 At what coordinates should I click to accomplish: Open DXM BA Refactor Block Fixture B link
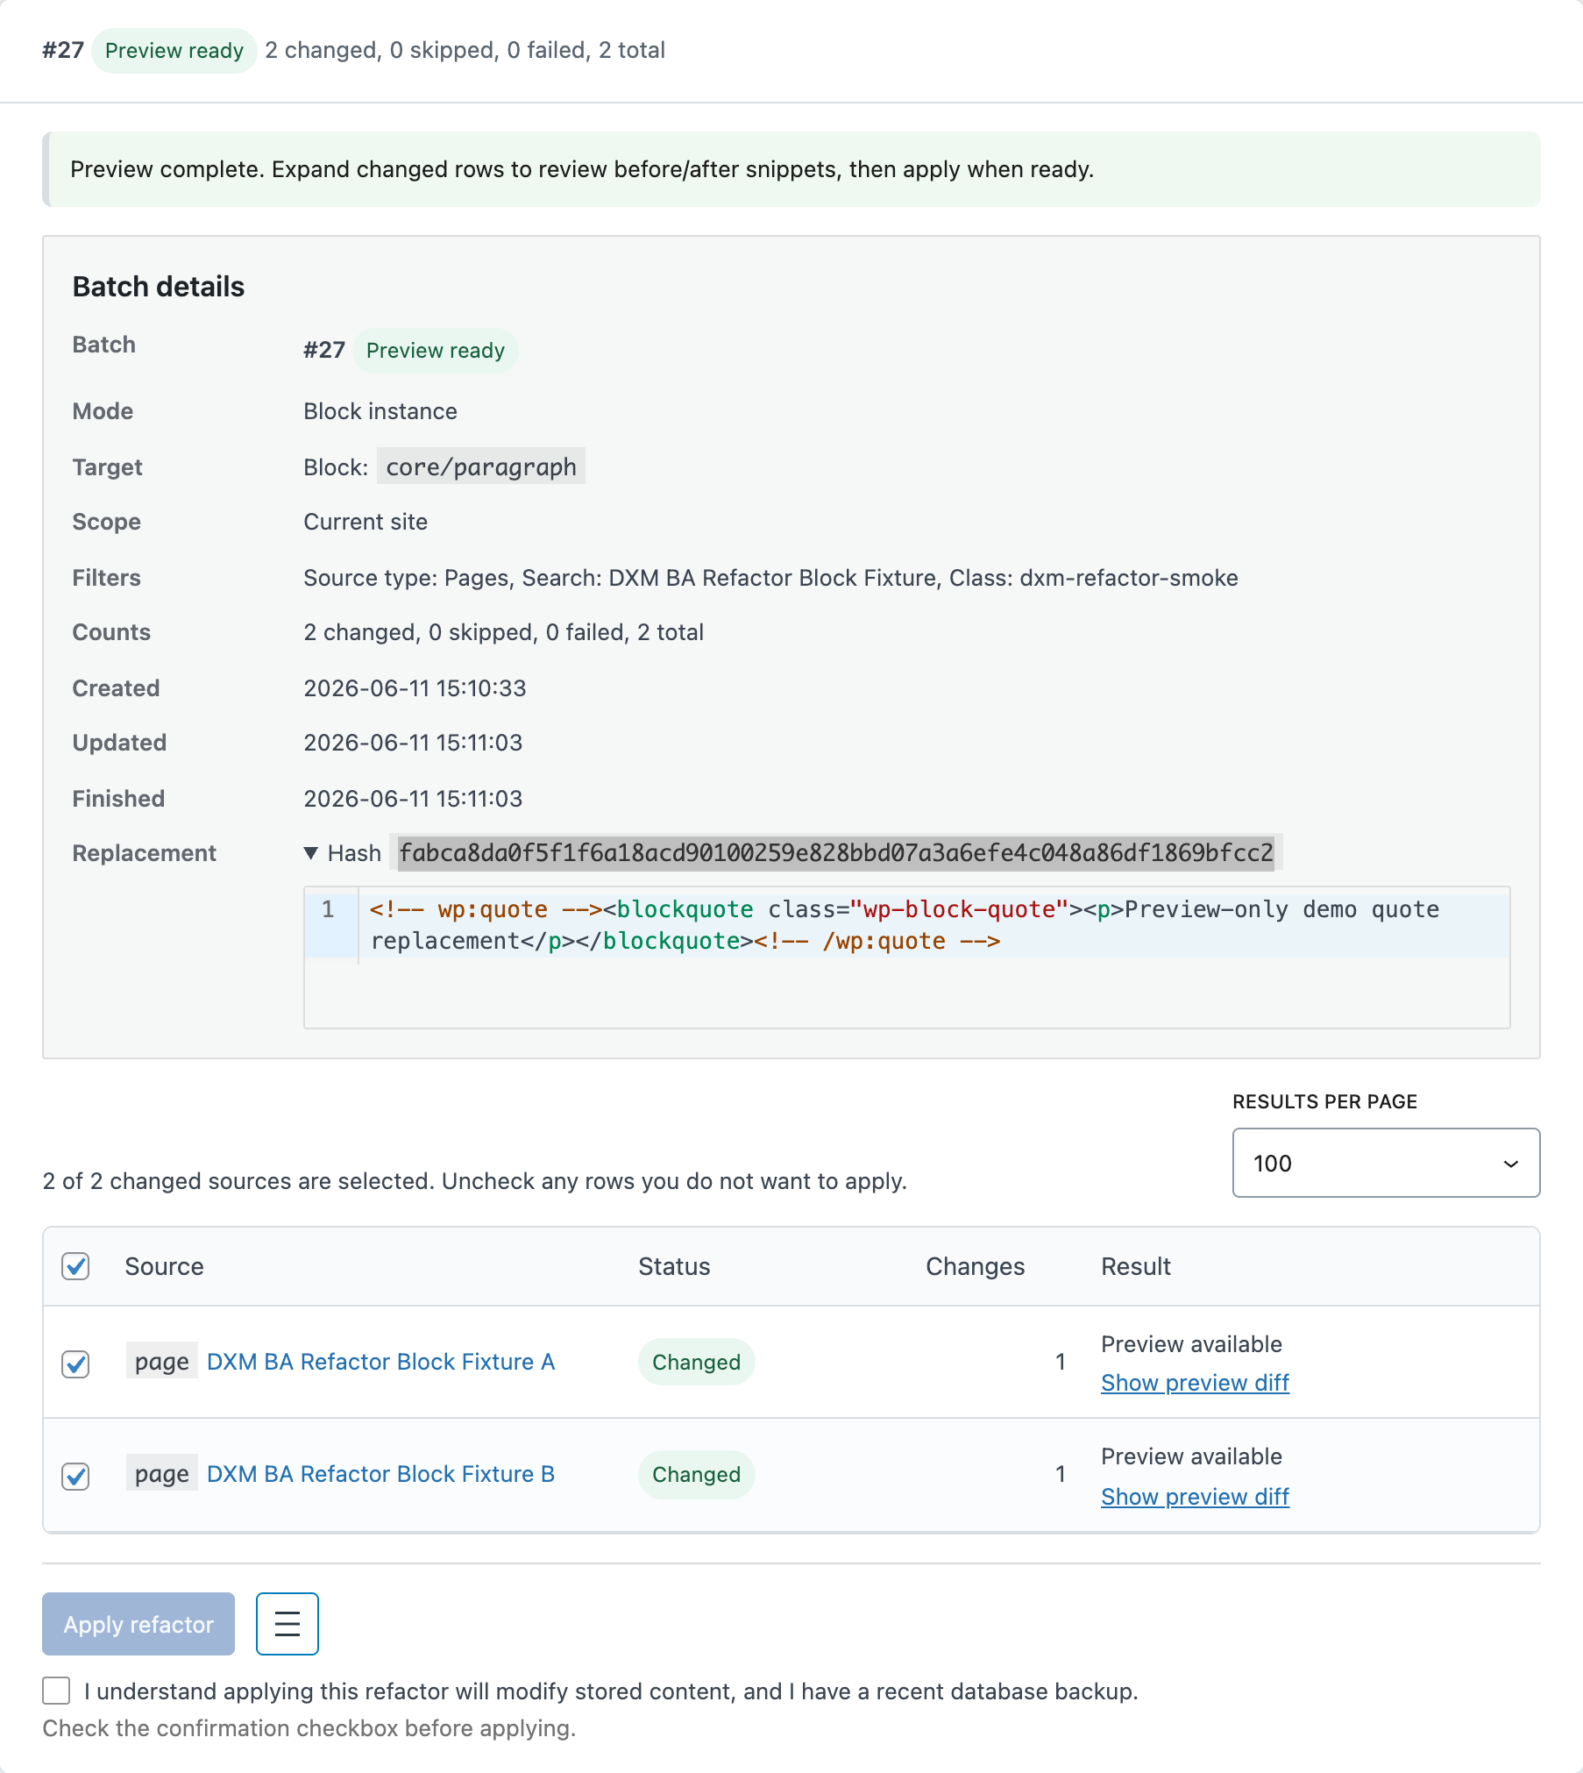pos(381,1474)
